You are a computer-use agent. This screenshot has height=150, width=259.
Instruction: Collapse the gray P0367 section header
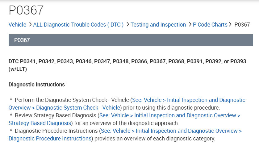pyautogui.click(x=131, y=40)
